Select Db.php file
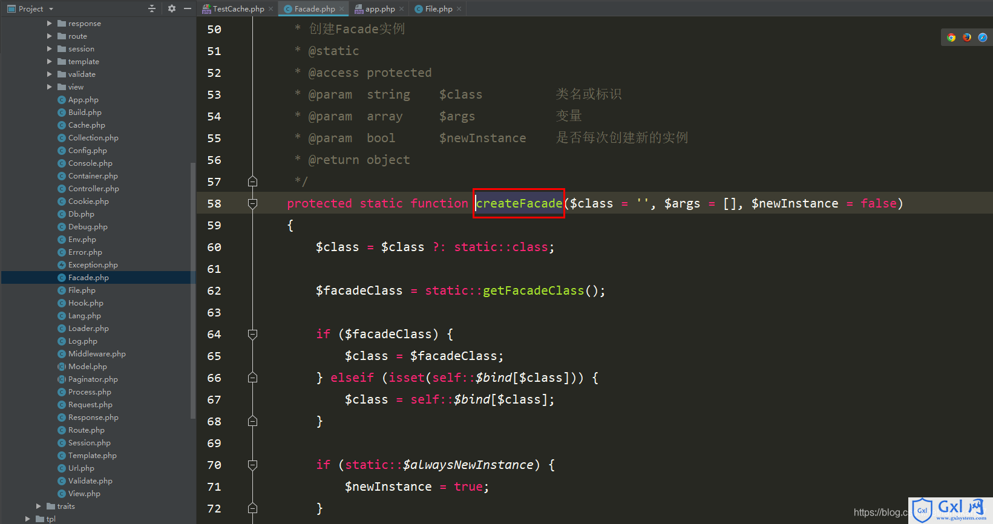The width and height of the screenshot is (993, 524). [81, 214]
